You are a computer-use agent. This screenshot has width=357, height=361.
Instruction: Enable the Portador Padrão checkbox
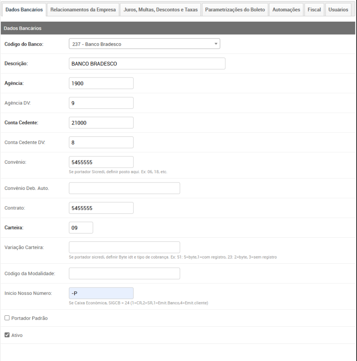[x=7, y=318]
